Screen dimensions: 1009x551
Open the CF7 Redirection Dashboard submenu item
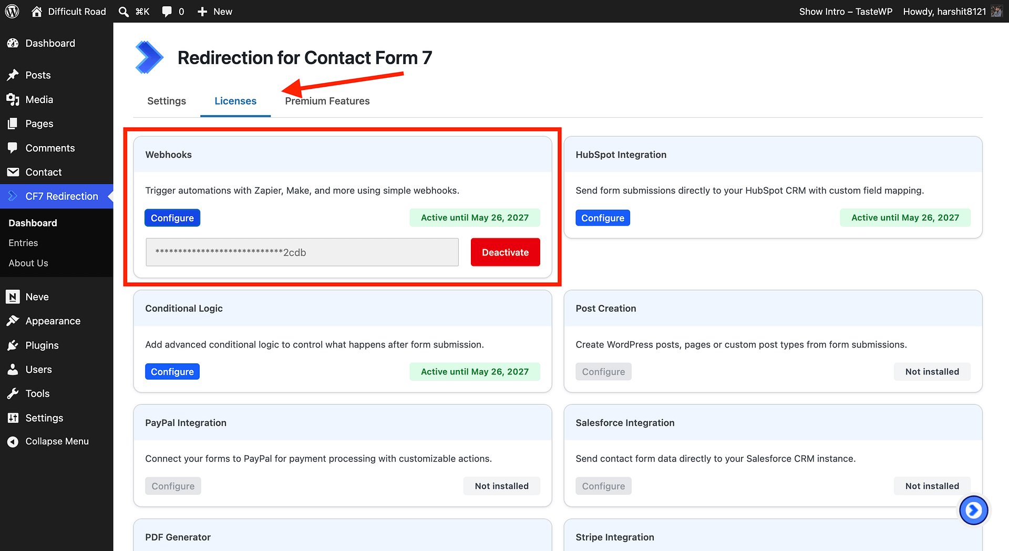pos(33,223)
